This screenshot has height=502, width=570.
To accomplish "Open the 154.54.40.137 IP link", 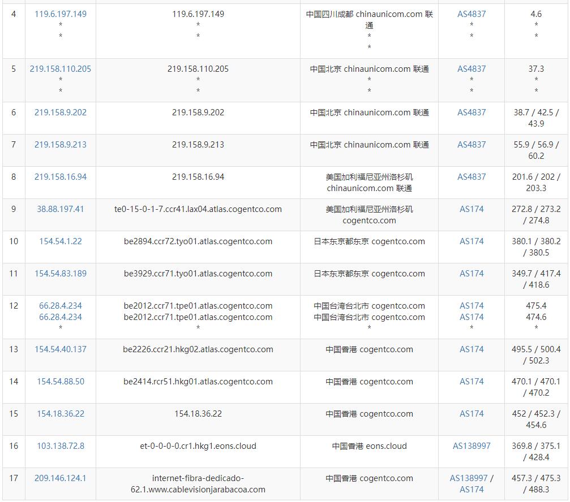I will coord(61,349).
